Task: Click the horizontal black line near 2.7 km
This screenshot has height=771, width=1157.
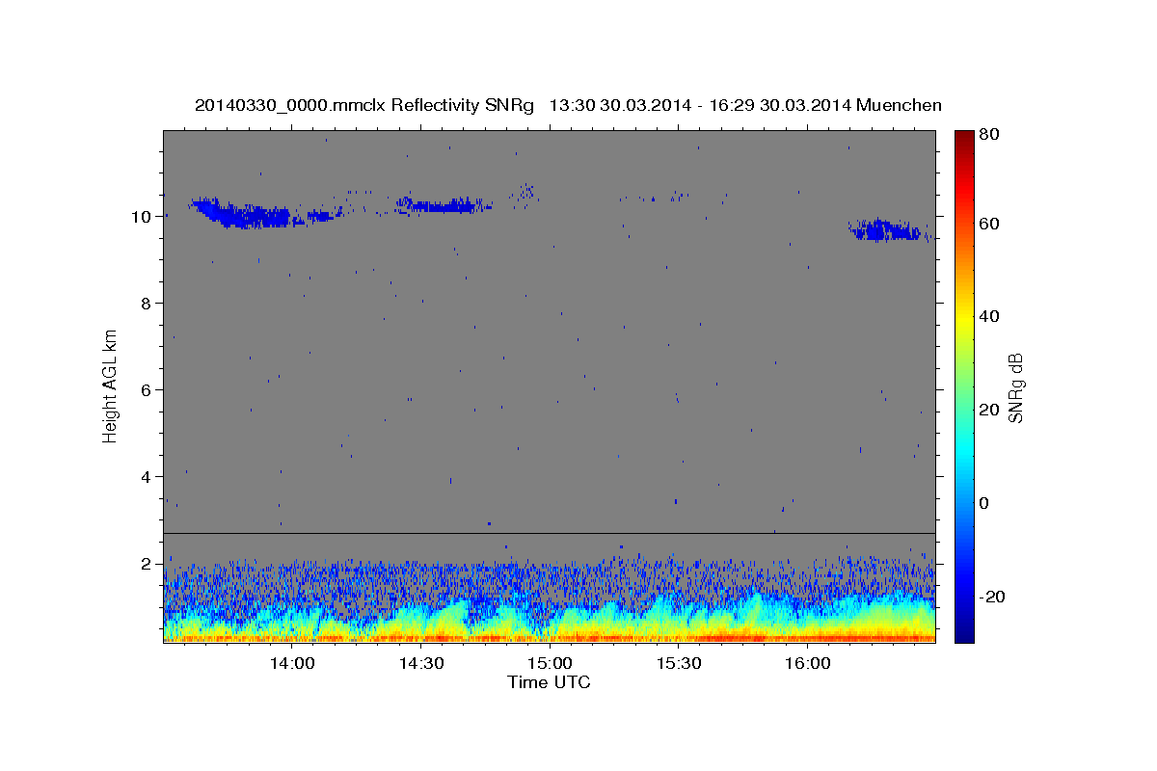Action: click(550, 533)
